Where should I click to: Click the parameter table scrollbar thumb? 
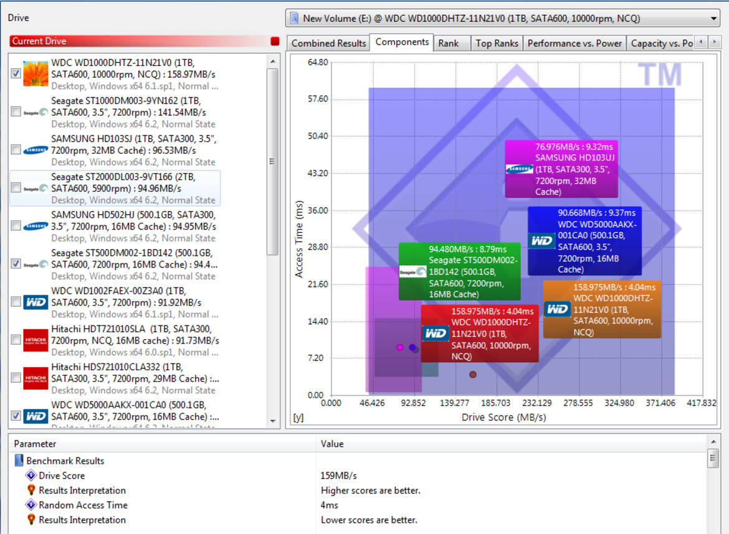click(713, 459)
